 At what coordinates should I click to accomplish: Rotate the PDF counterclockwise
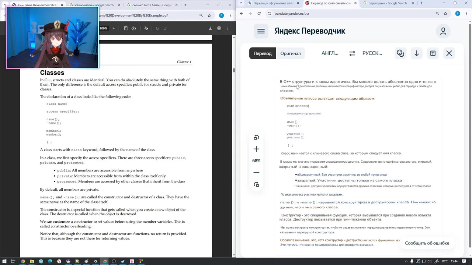[134, 28]
